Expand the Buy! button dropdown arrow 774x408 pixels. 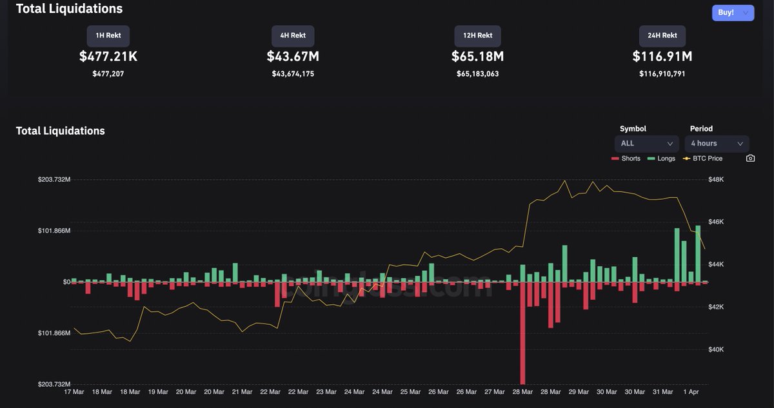click(x=746, y=12)
